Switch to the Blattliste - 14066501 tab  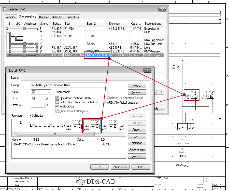point(51,17)
